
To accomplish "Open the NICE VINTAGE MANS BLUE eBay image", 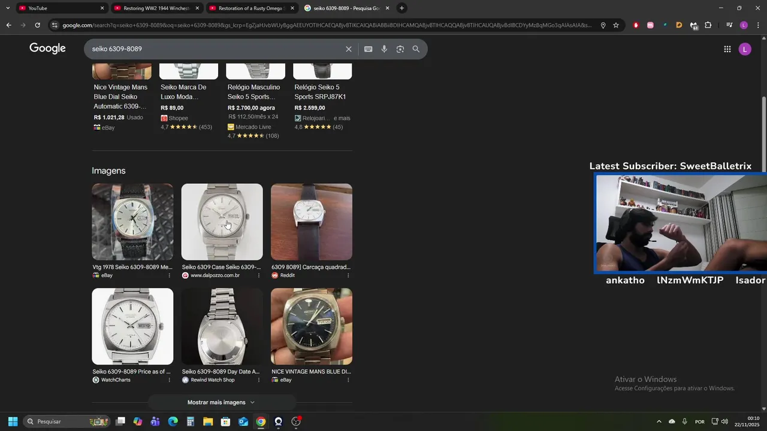I will [x=312, y=326].
